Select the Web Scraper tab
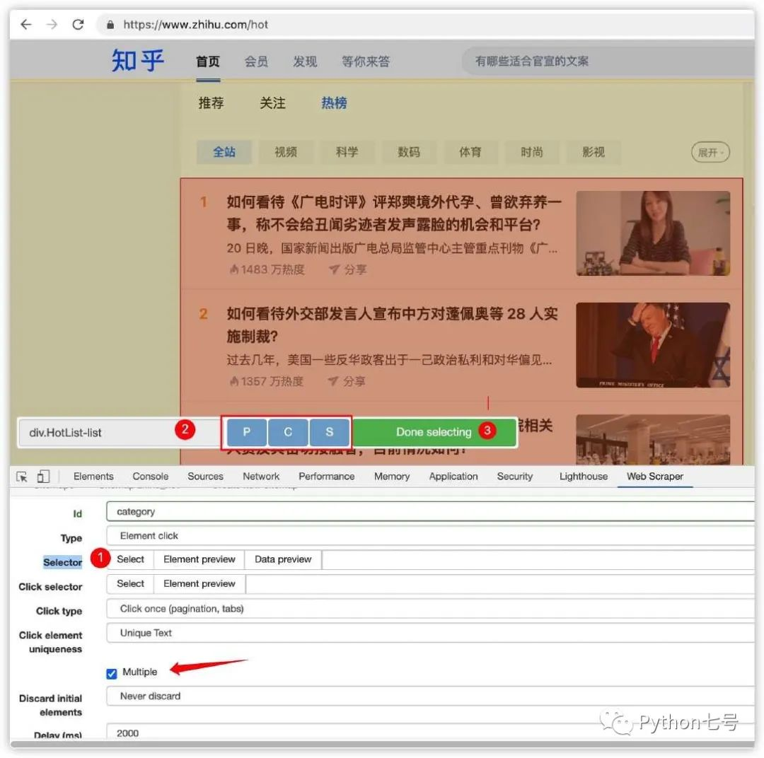 click(655, 477)
